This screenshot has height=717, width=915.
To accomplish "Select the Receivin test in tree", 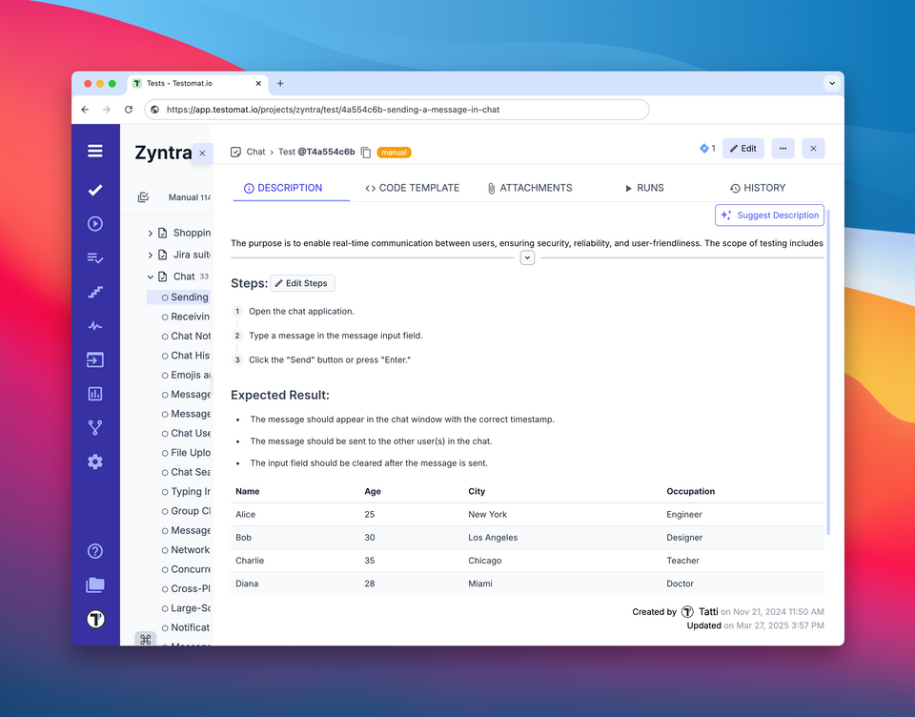I will 186,317.
